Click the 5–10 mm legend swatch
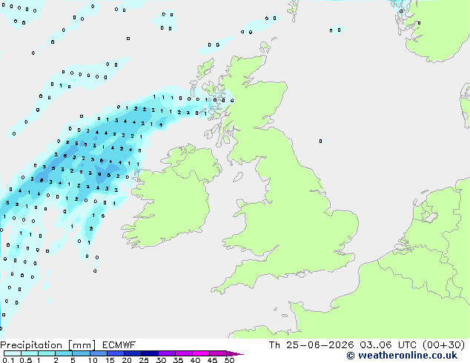Viewport: 470px width, 363px height. point(81,353)
